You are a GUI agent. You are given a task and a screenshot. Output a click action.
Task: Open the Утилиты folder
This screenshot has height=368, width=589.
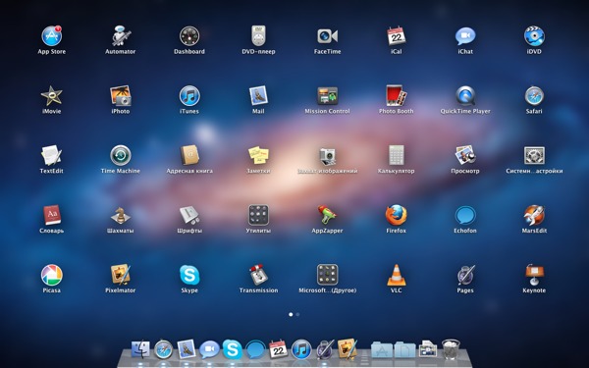258,215
